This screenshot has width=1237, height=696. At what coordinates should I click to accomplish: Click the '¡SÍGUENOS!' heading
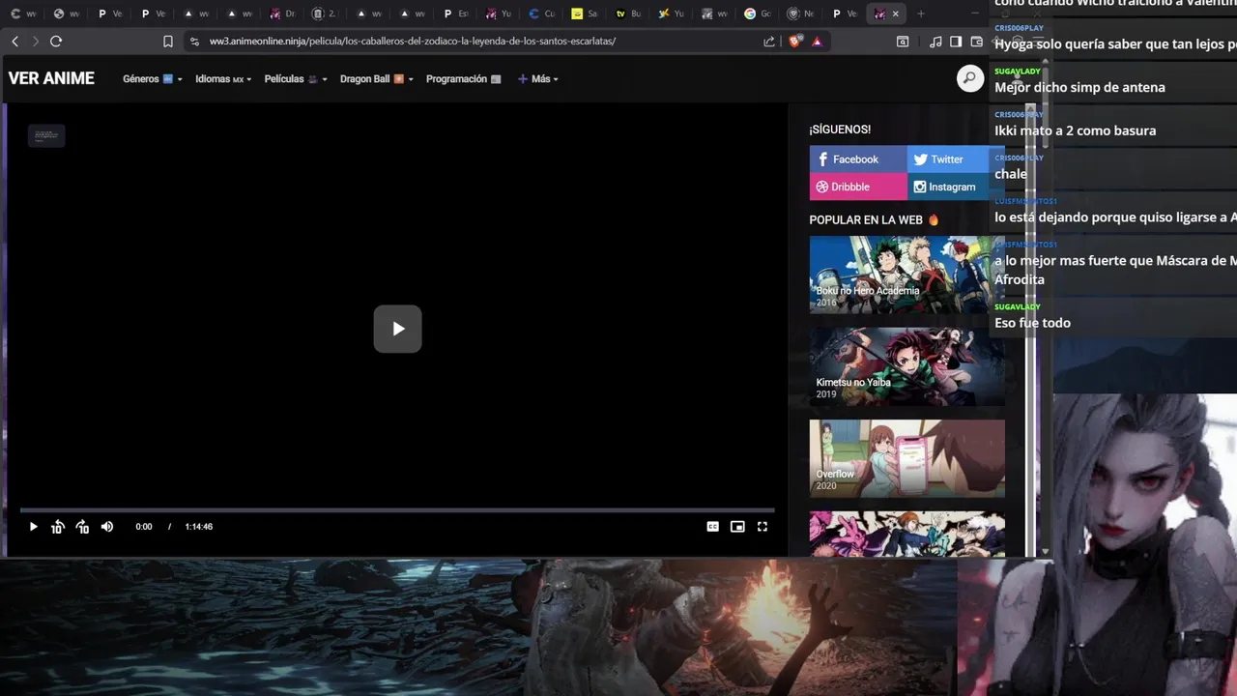click(840, 130)
